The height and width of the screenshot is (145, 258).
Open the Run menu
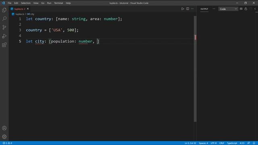tap(49, 3)
